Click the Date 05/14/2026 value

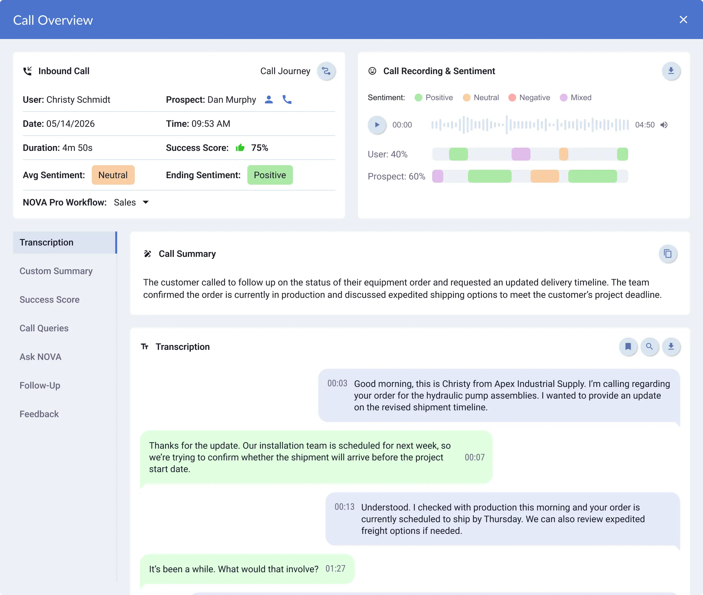[x=70, y=124]
